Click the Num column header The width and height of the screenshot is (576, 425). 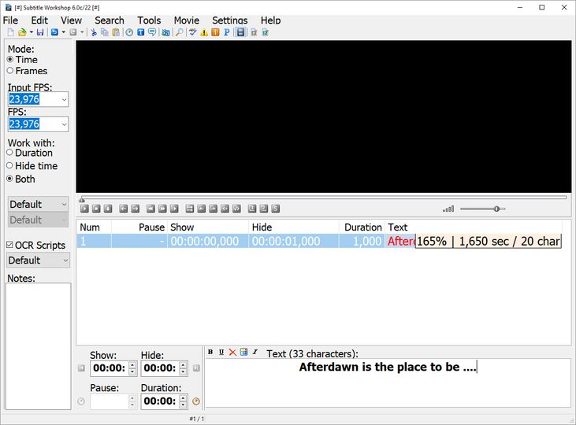(94, 227)
